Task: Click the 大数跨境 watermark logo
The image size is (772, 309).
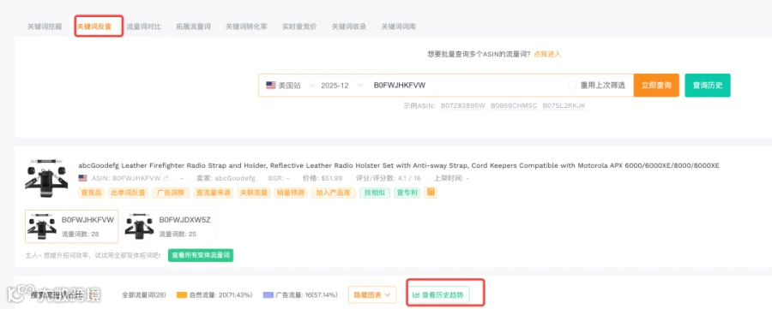Action: (x=53, y=294)
